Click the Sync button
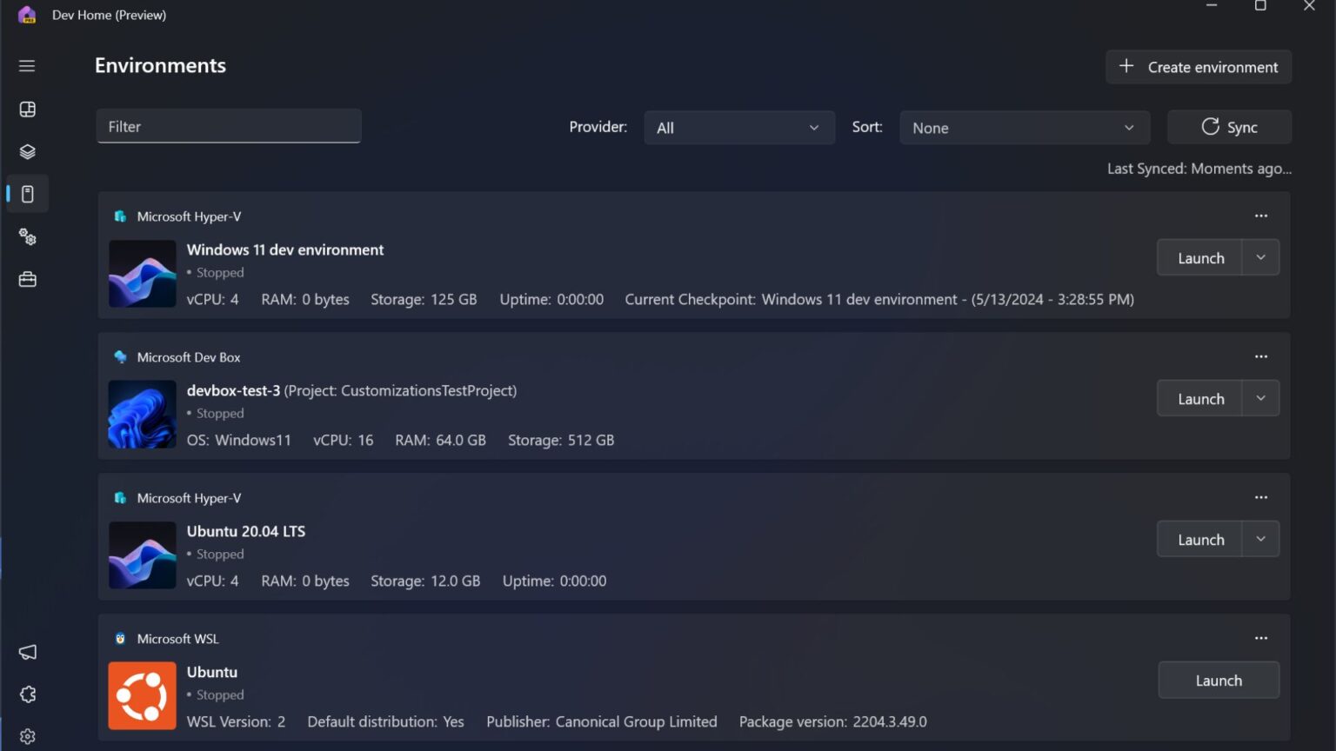The image size is (1336, 751). coord(1229,127)
